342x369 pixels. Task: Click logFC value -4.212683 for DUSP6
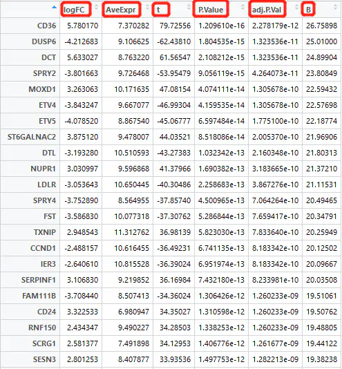click(82, 41)
